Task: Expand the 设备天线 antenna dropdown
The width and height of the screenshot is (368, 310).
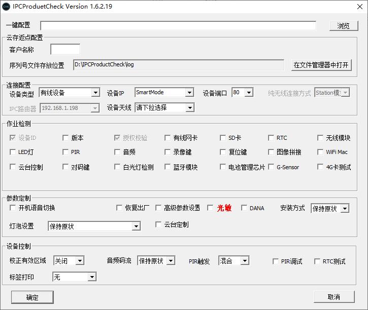Action: click(x=189, y=107)
